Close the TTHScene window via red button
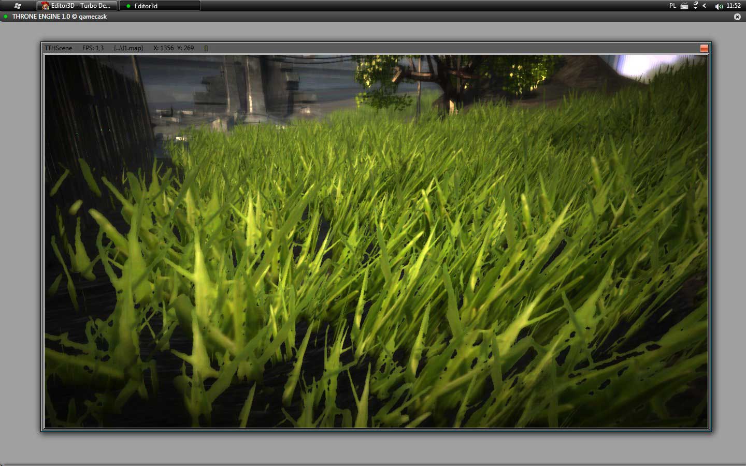The height and width of the screenshot is (466, 746). point(704,48)
